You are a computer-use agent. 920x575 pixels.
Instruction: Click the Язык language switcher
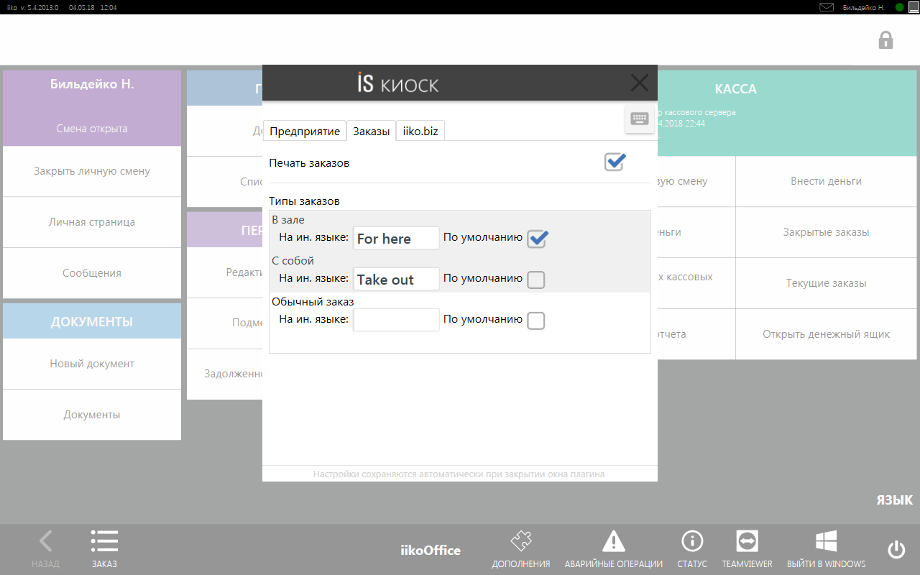click(x=894, y=500)
